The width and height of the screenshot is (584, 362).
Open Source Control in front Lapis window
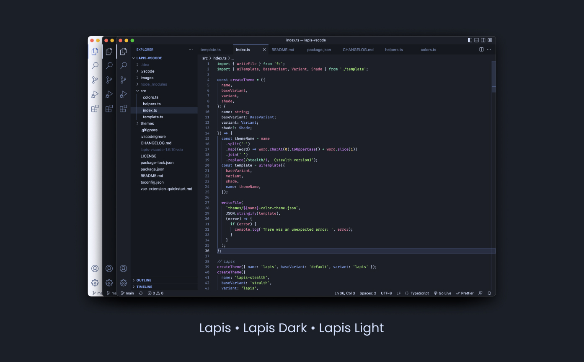pos(123,80)
